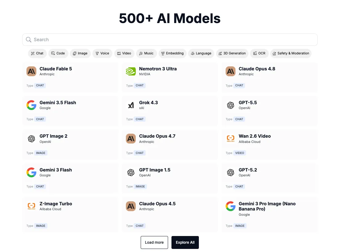
Task: Open the Gemini 3.5 Flash model title
Action: click(x=58, y=102)
